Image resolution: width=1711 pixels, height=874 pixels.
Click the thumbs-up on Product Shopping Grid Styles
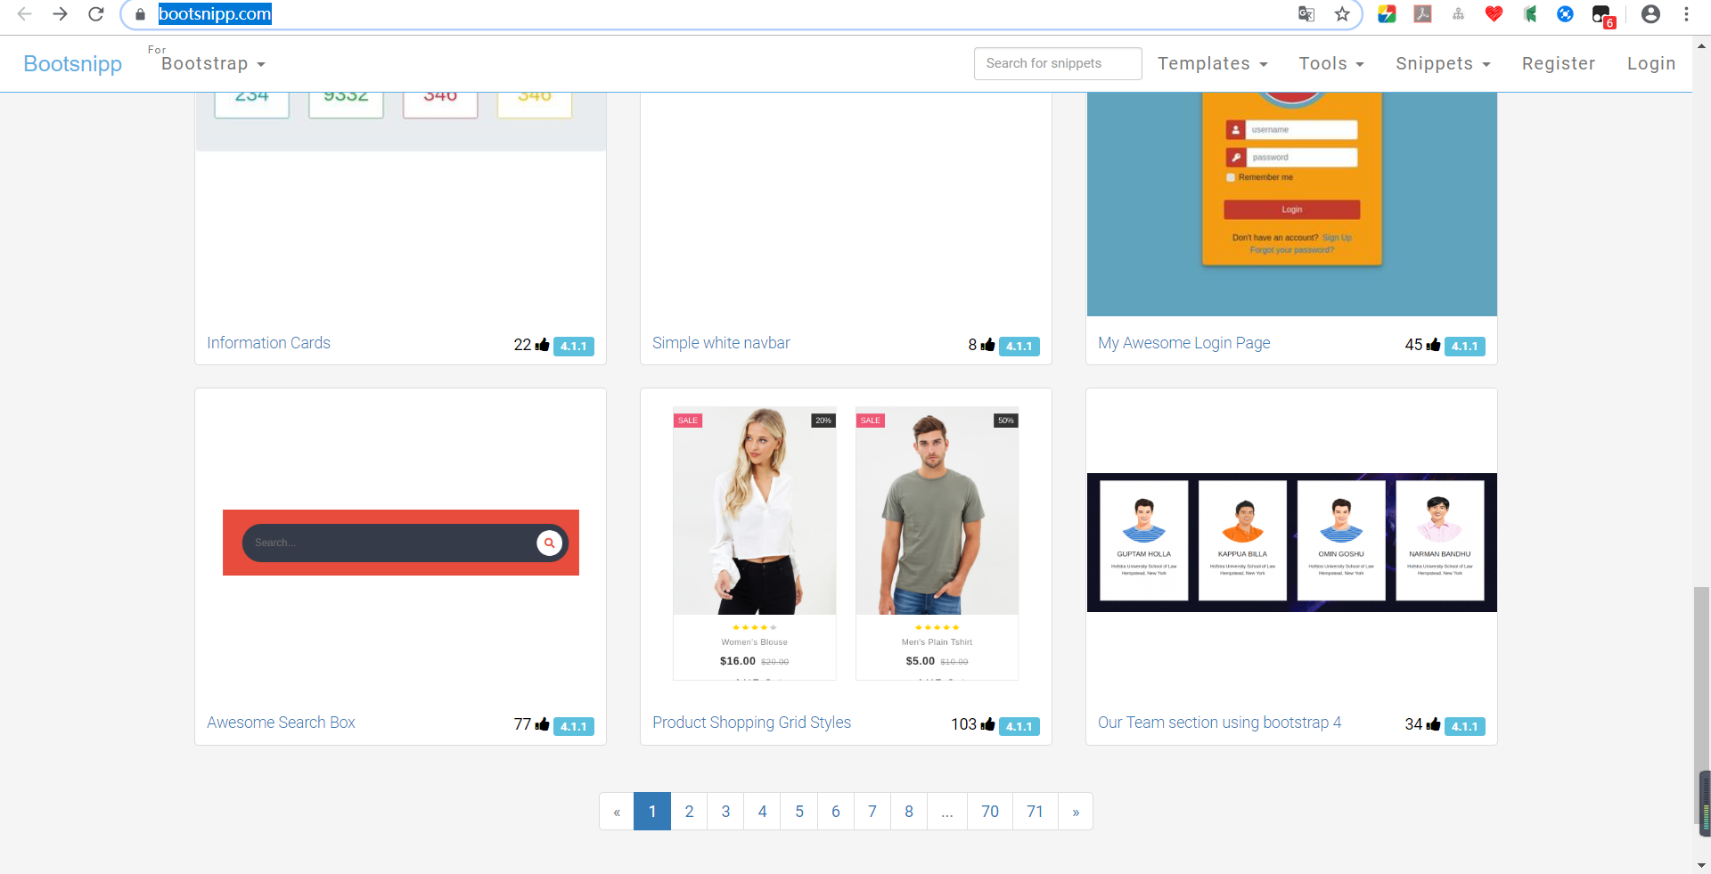pyautogui.click(x=989, y=725)
